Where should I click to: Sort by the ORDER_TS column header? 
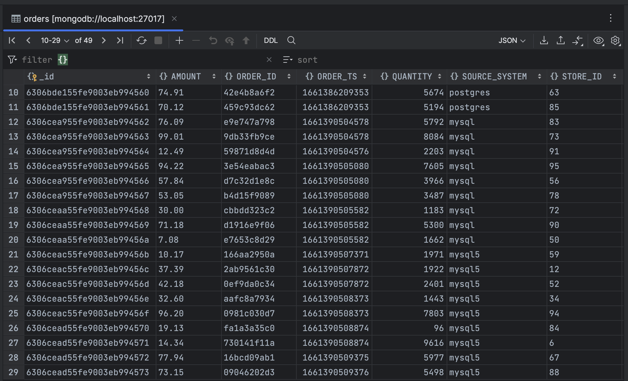coord(334,77)
